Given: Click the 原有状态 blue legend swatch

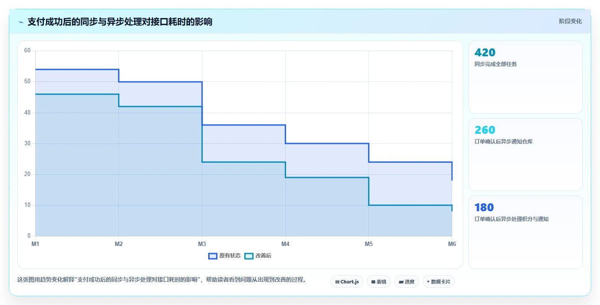Looking at the screenshot, I should [x=213, y=256].
